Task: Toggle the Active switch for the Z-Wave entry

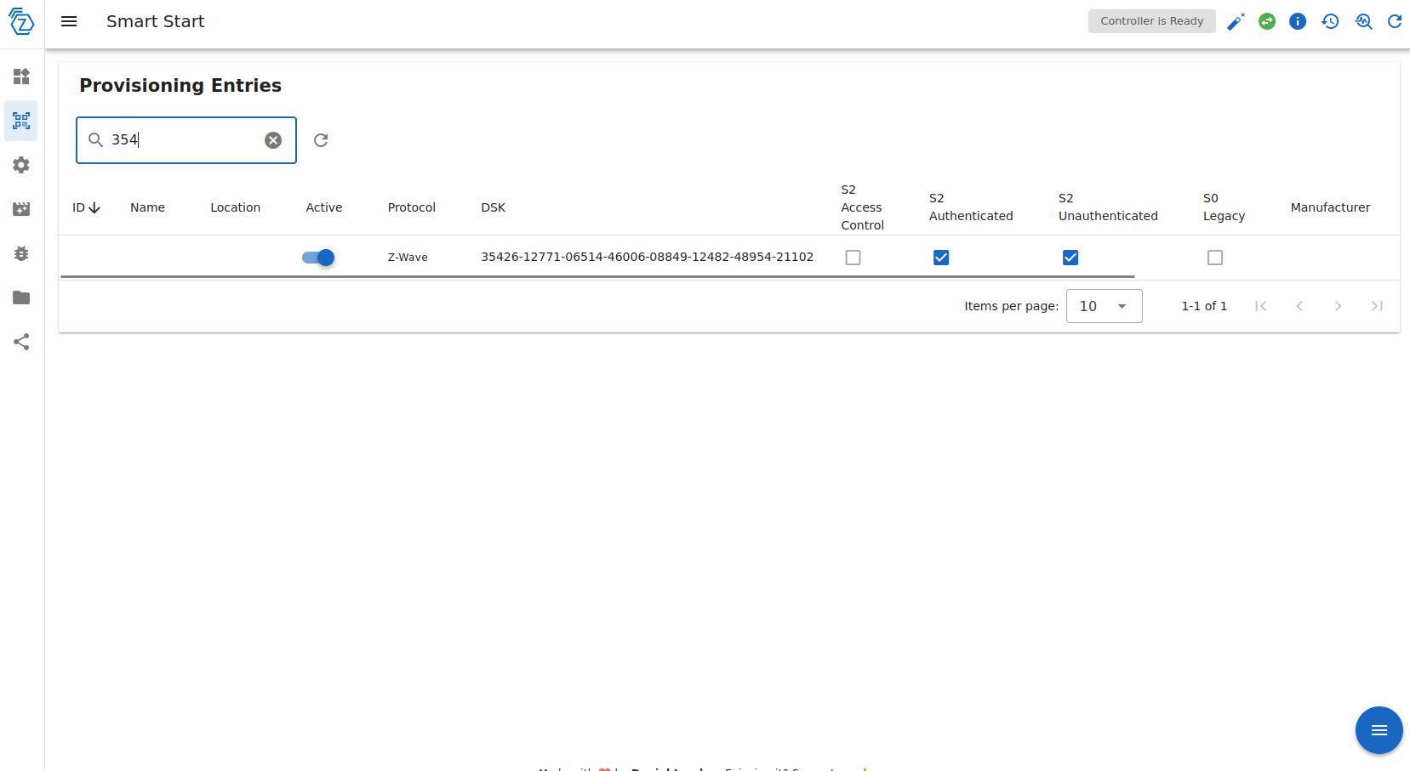Action: click(318, 258)
